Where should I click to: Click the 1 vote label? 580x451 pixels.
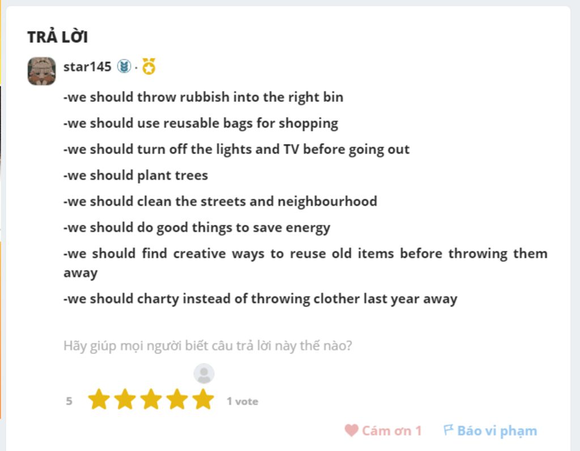tap(242, 401)
